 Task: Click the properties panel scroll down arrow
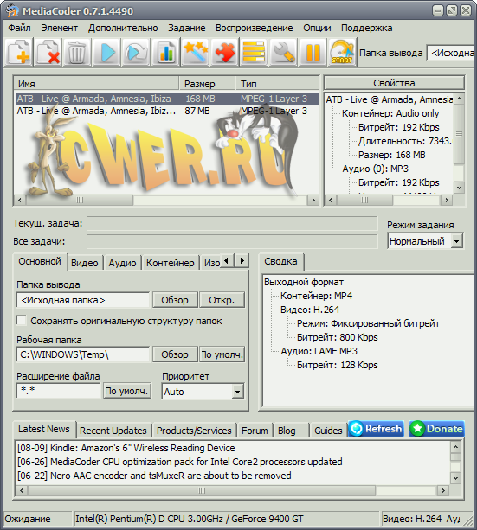(459, 188)
